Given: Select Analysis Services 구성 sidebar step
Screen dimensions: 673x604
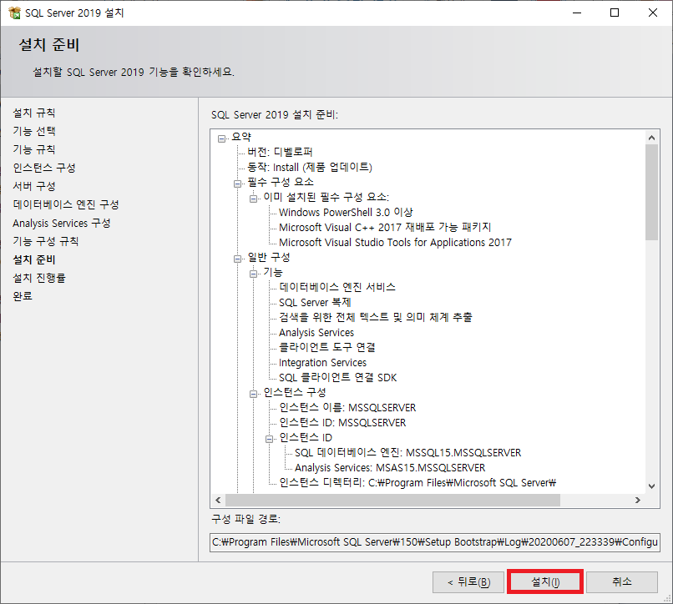Looking at the screenshot, I should (x=62, y=223).
